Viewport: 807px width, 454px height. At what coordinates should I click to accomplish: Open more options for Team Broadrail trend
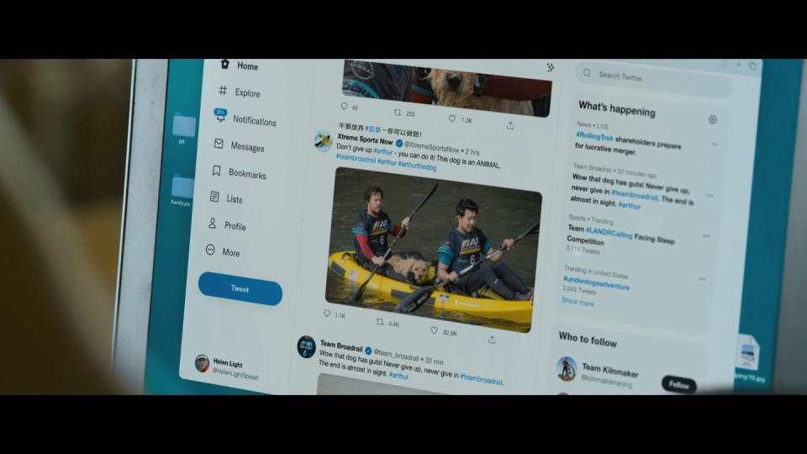pyautogui.click(x=709, y=196)
